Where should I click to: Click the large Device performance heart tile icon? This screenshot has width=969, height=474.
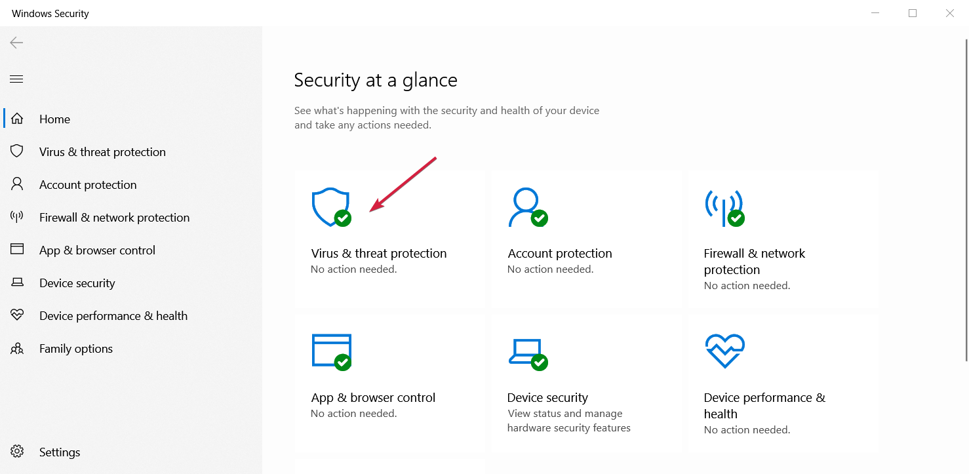[724, 351]
